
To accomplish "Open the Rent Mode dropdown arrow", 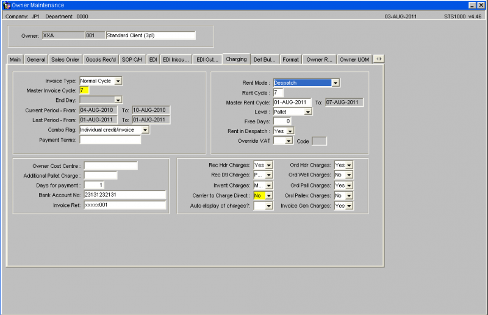I will pos(335,83).
